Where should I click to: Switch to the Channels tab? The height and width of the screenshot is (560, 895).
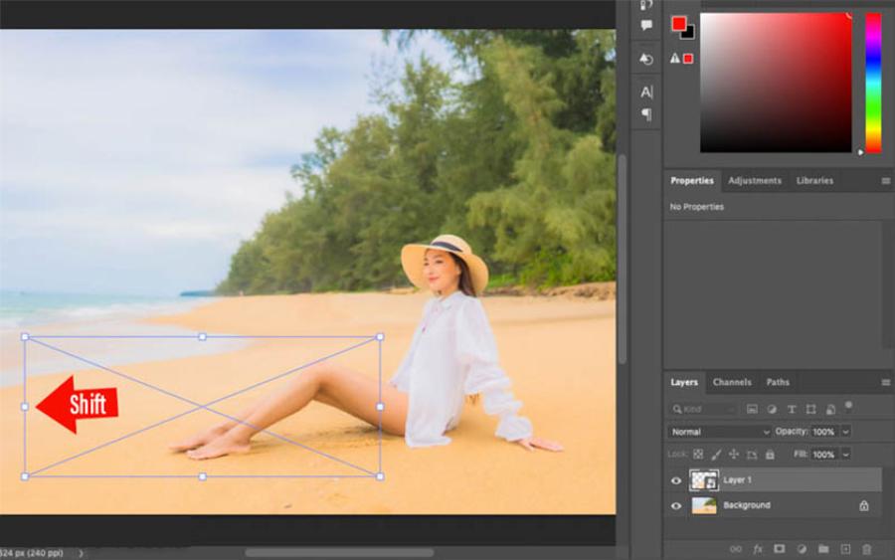(732, 382)
